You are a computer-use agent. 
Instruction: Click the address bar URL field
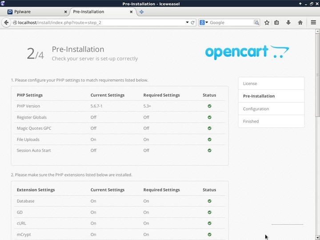coord(100,23)
